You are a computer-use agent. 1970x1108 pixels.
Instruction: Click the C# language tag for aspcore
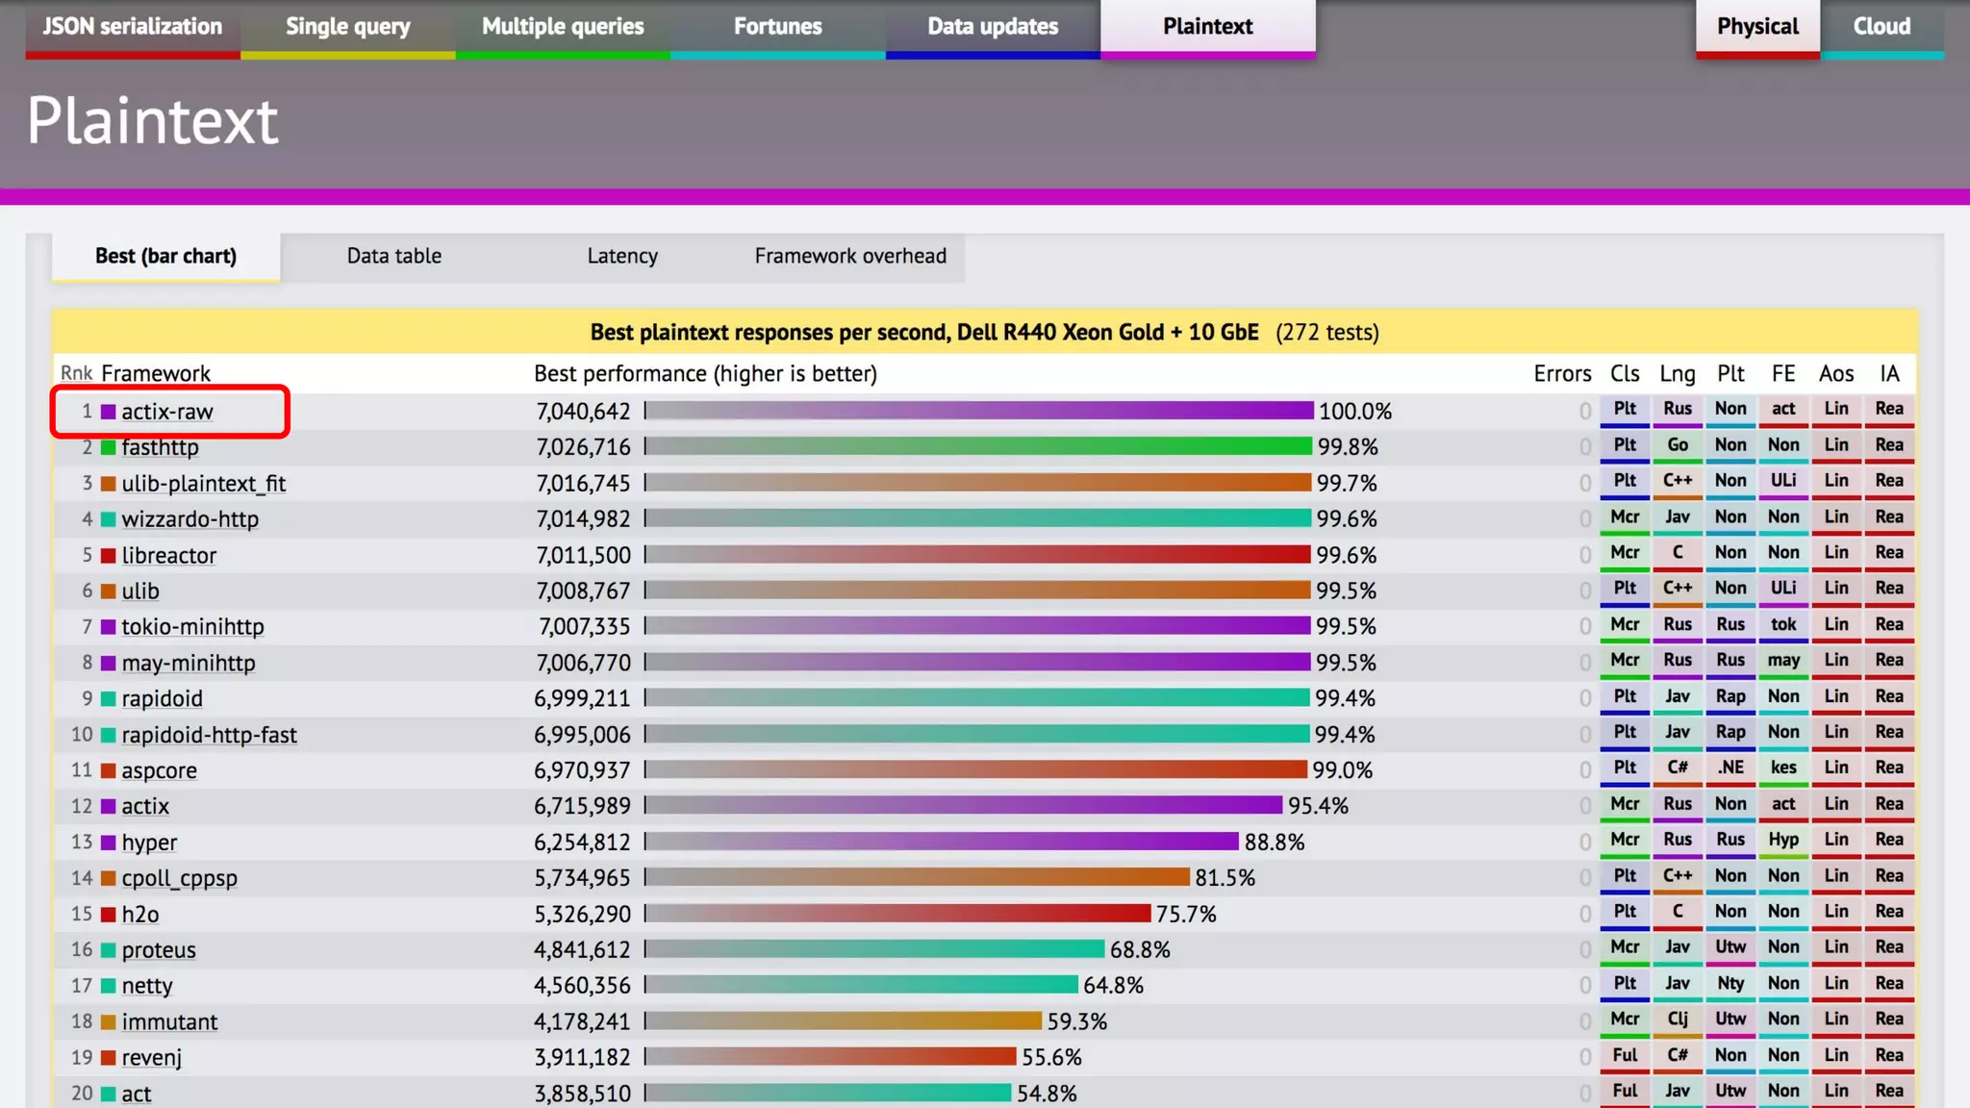click(1677, 768)
